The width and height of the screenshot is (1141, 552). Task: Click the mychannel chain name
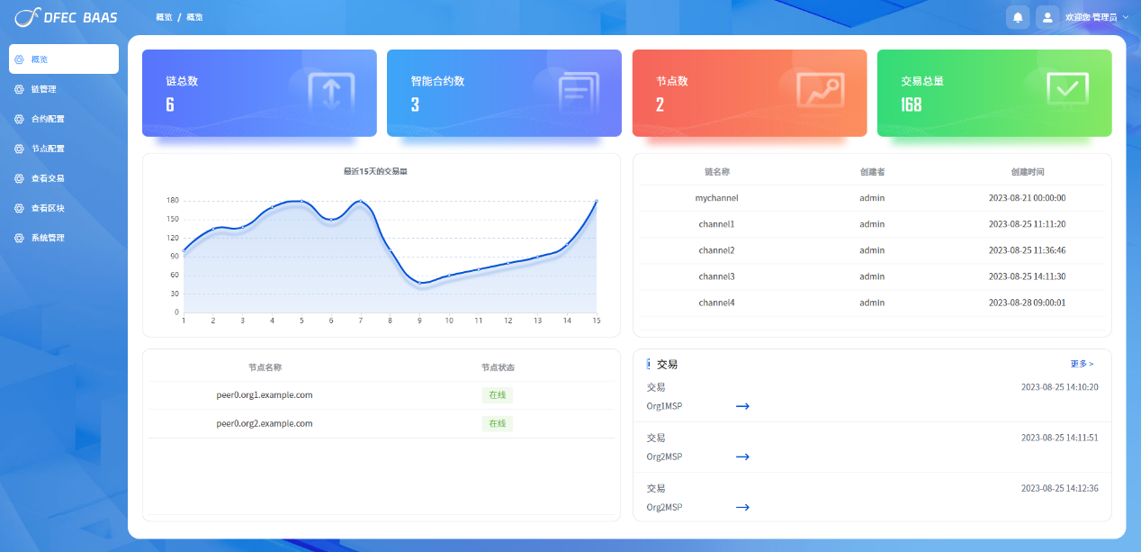coord(716,198)
